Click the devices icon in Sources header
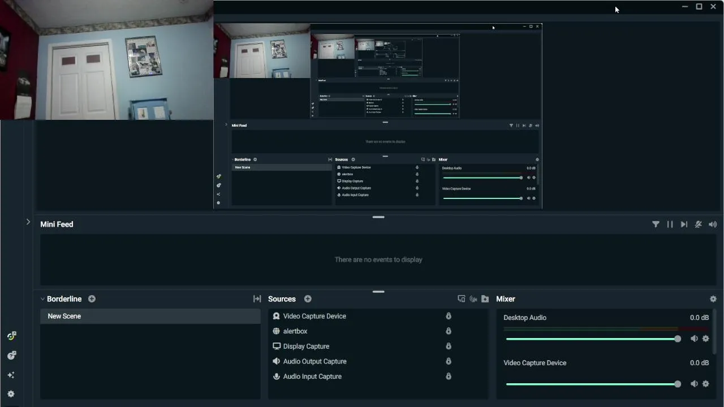The width and height of the screenshot is (724, 407). click(x=461, y=299)
